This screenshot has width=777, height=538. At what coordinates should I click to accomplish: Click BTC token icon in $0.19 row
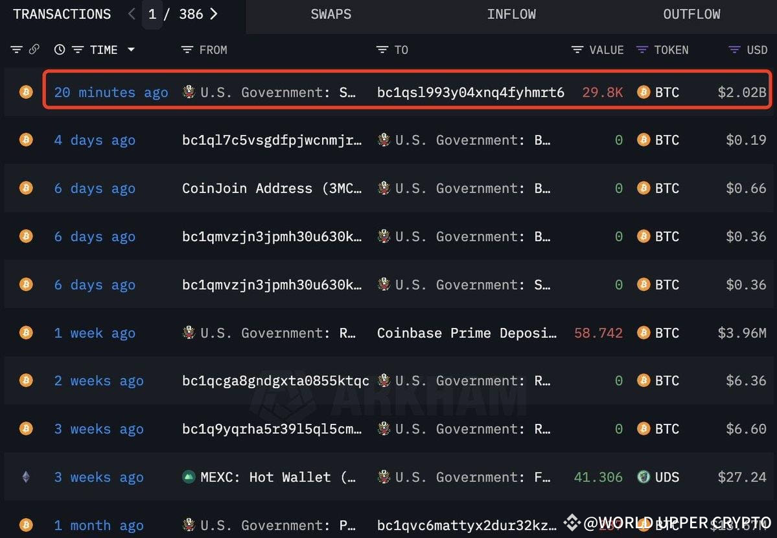pos(644,140)
